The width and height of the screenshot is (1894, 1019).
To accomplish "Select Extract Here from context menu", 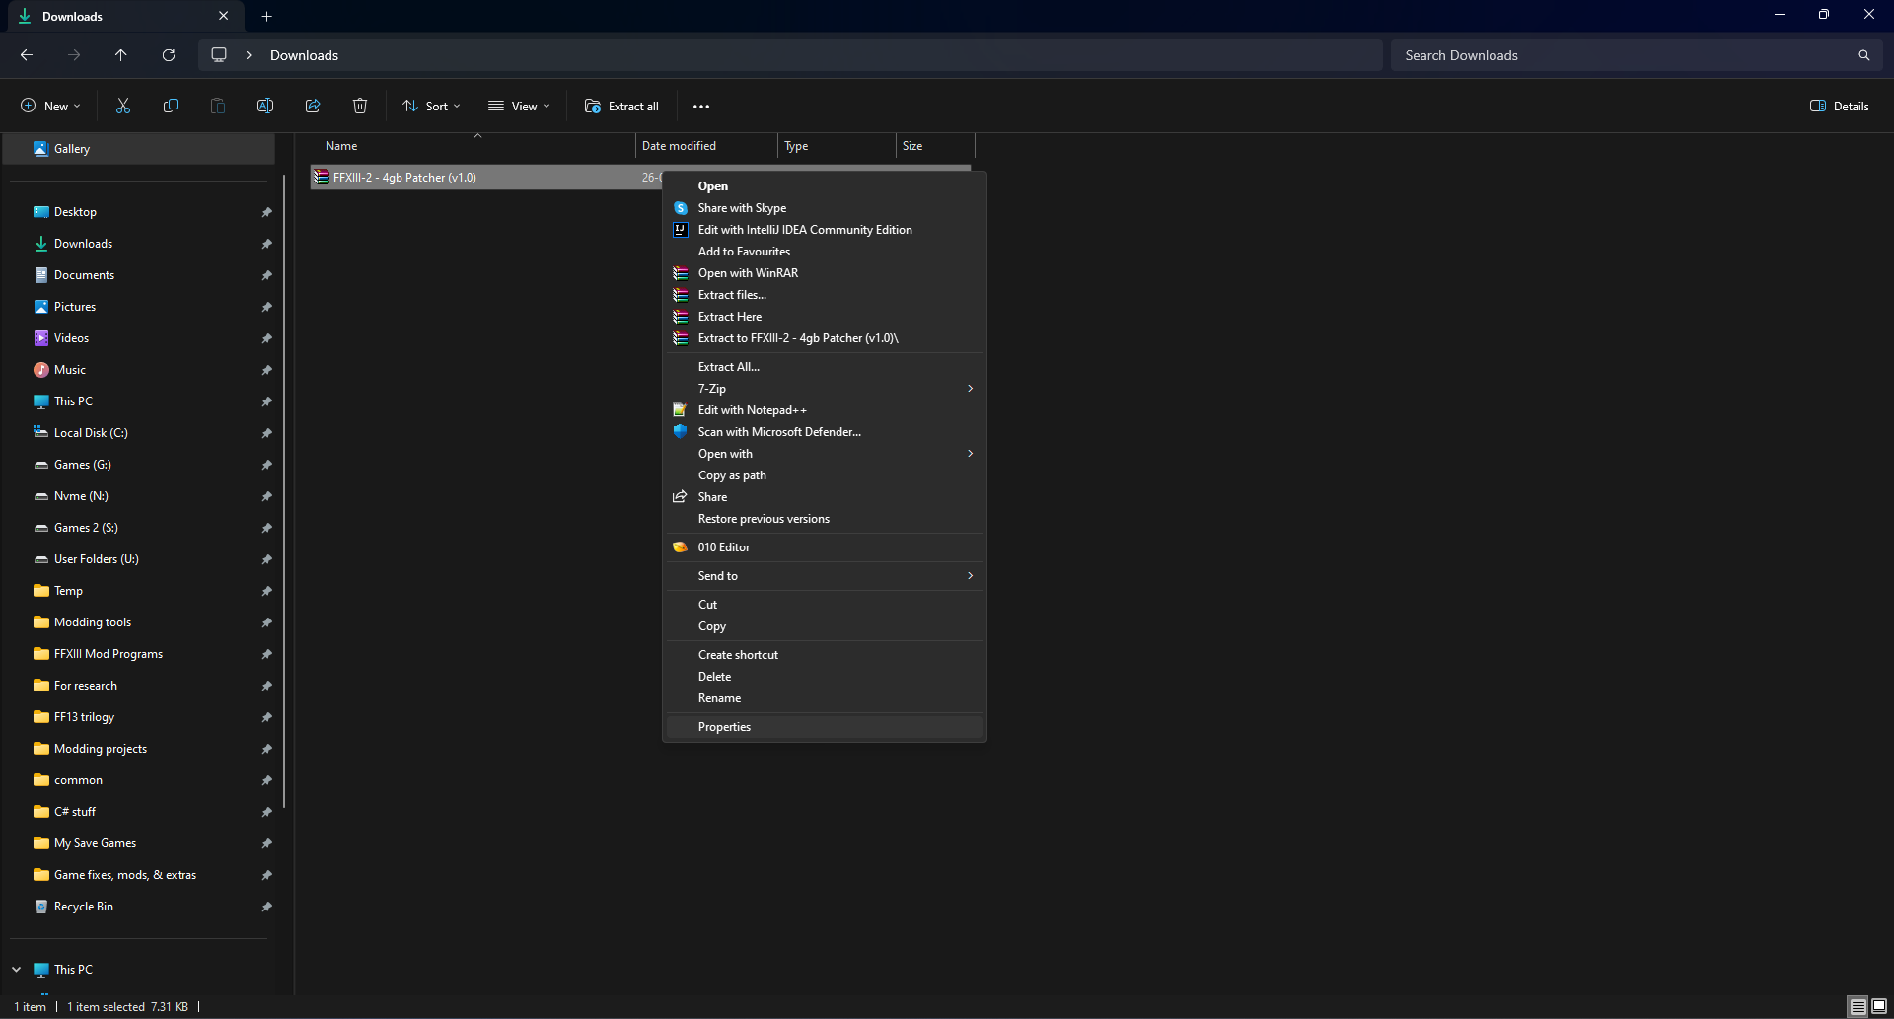I will (730, 317).
